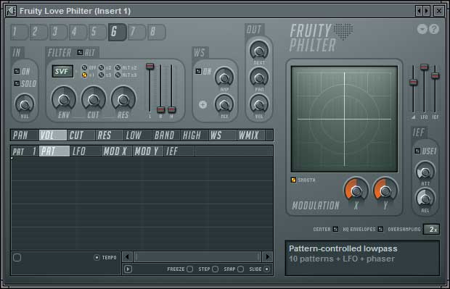450x289 pixels.
Task: Click the PAT 1 pattern number selector
Action: coord(25,151)
